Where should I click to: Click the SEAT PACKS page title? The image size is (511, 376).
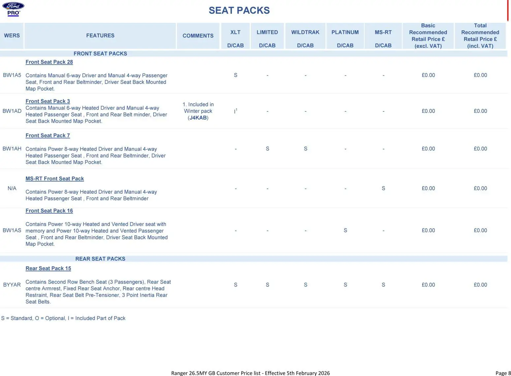(239, 11)
